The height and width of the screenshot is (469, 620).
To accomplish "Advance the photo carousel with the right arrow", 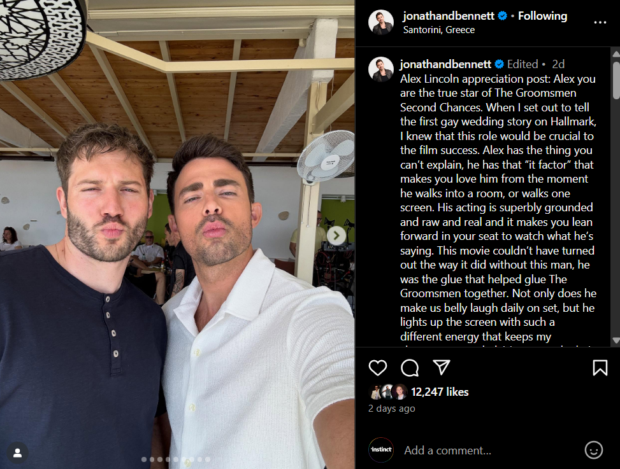I will 336,235.
